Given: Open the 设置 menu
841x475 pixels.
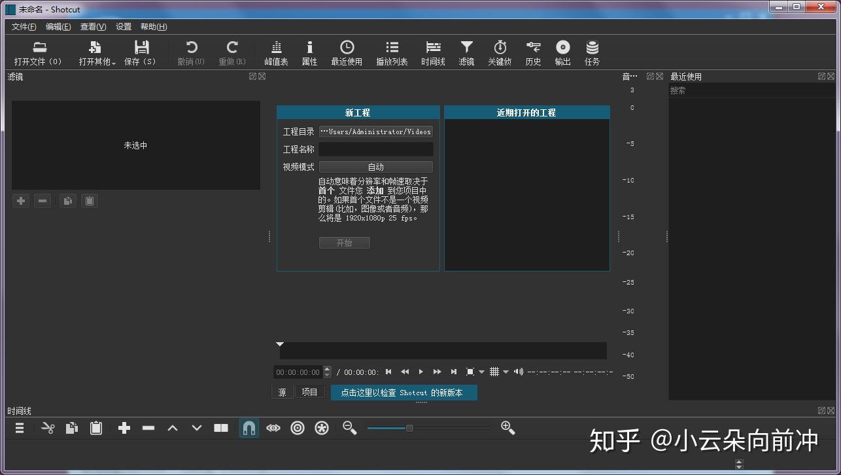Looking at the screenshot, I should (x=124, y=27).
